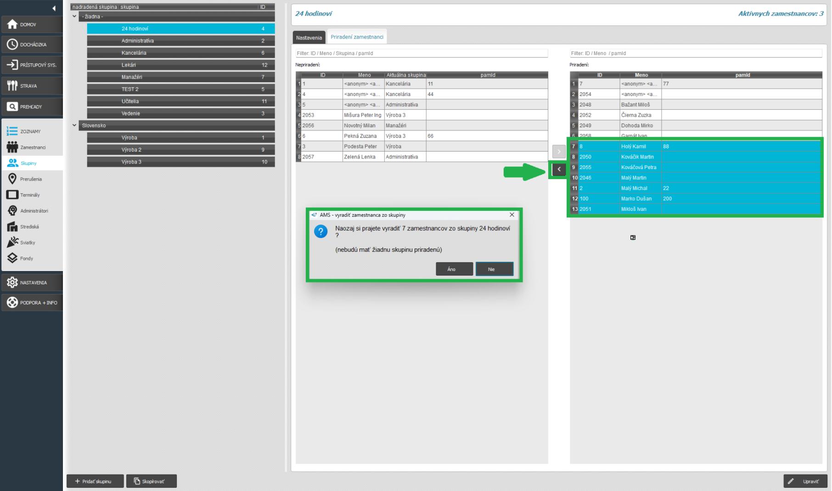Open the Dochádzka attendance section
The image size is (832, 491).
coord(32,45)
